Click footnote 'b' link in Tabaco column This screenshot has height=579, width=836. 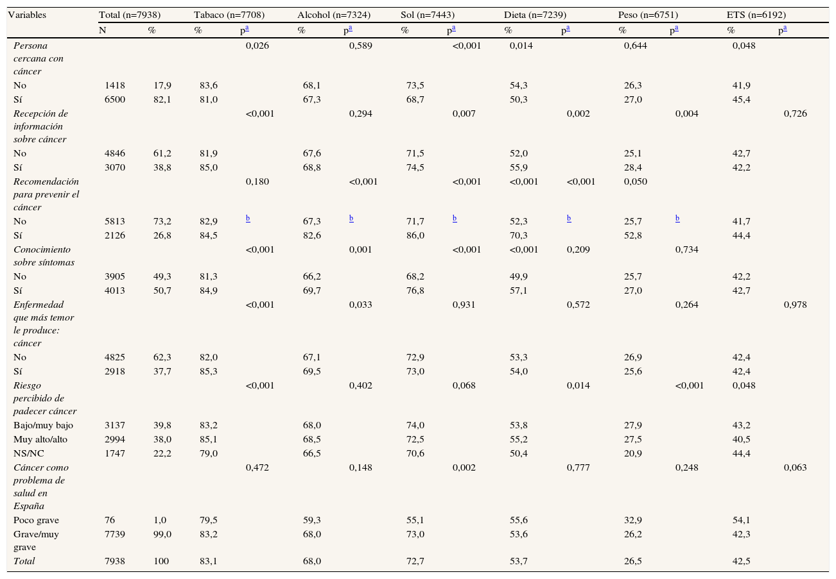tap(248, 219)
